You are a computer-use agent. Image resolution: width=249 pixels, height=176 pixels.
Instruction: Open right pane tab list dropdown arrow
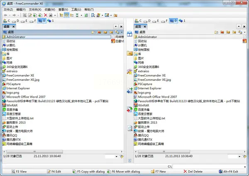(x=239, y=27)
